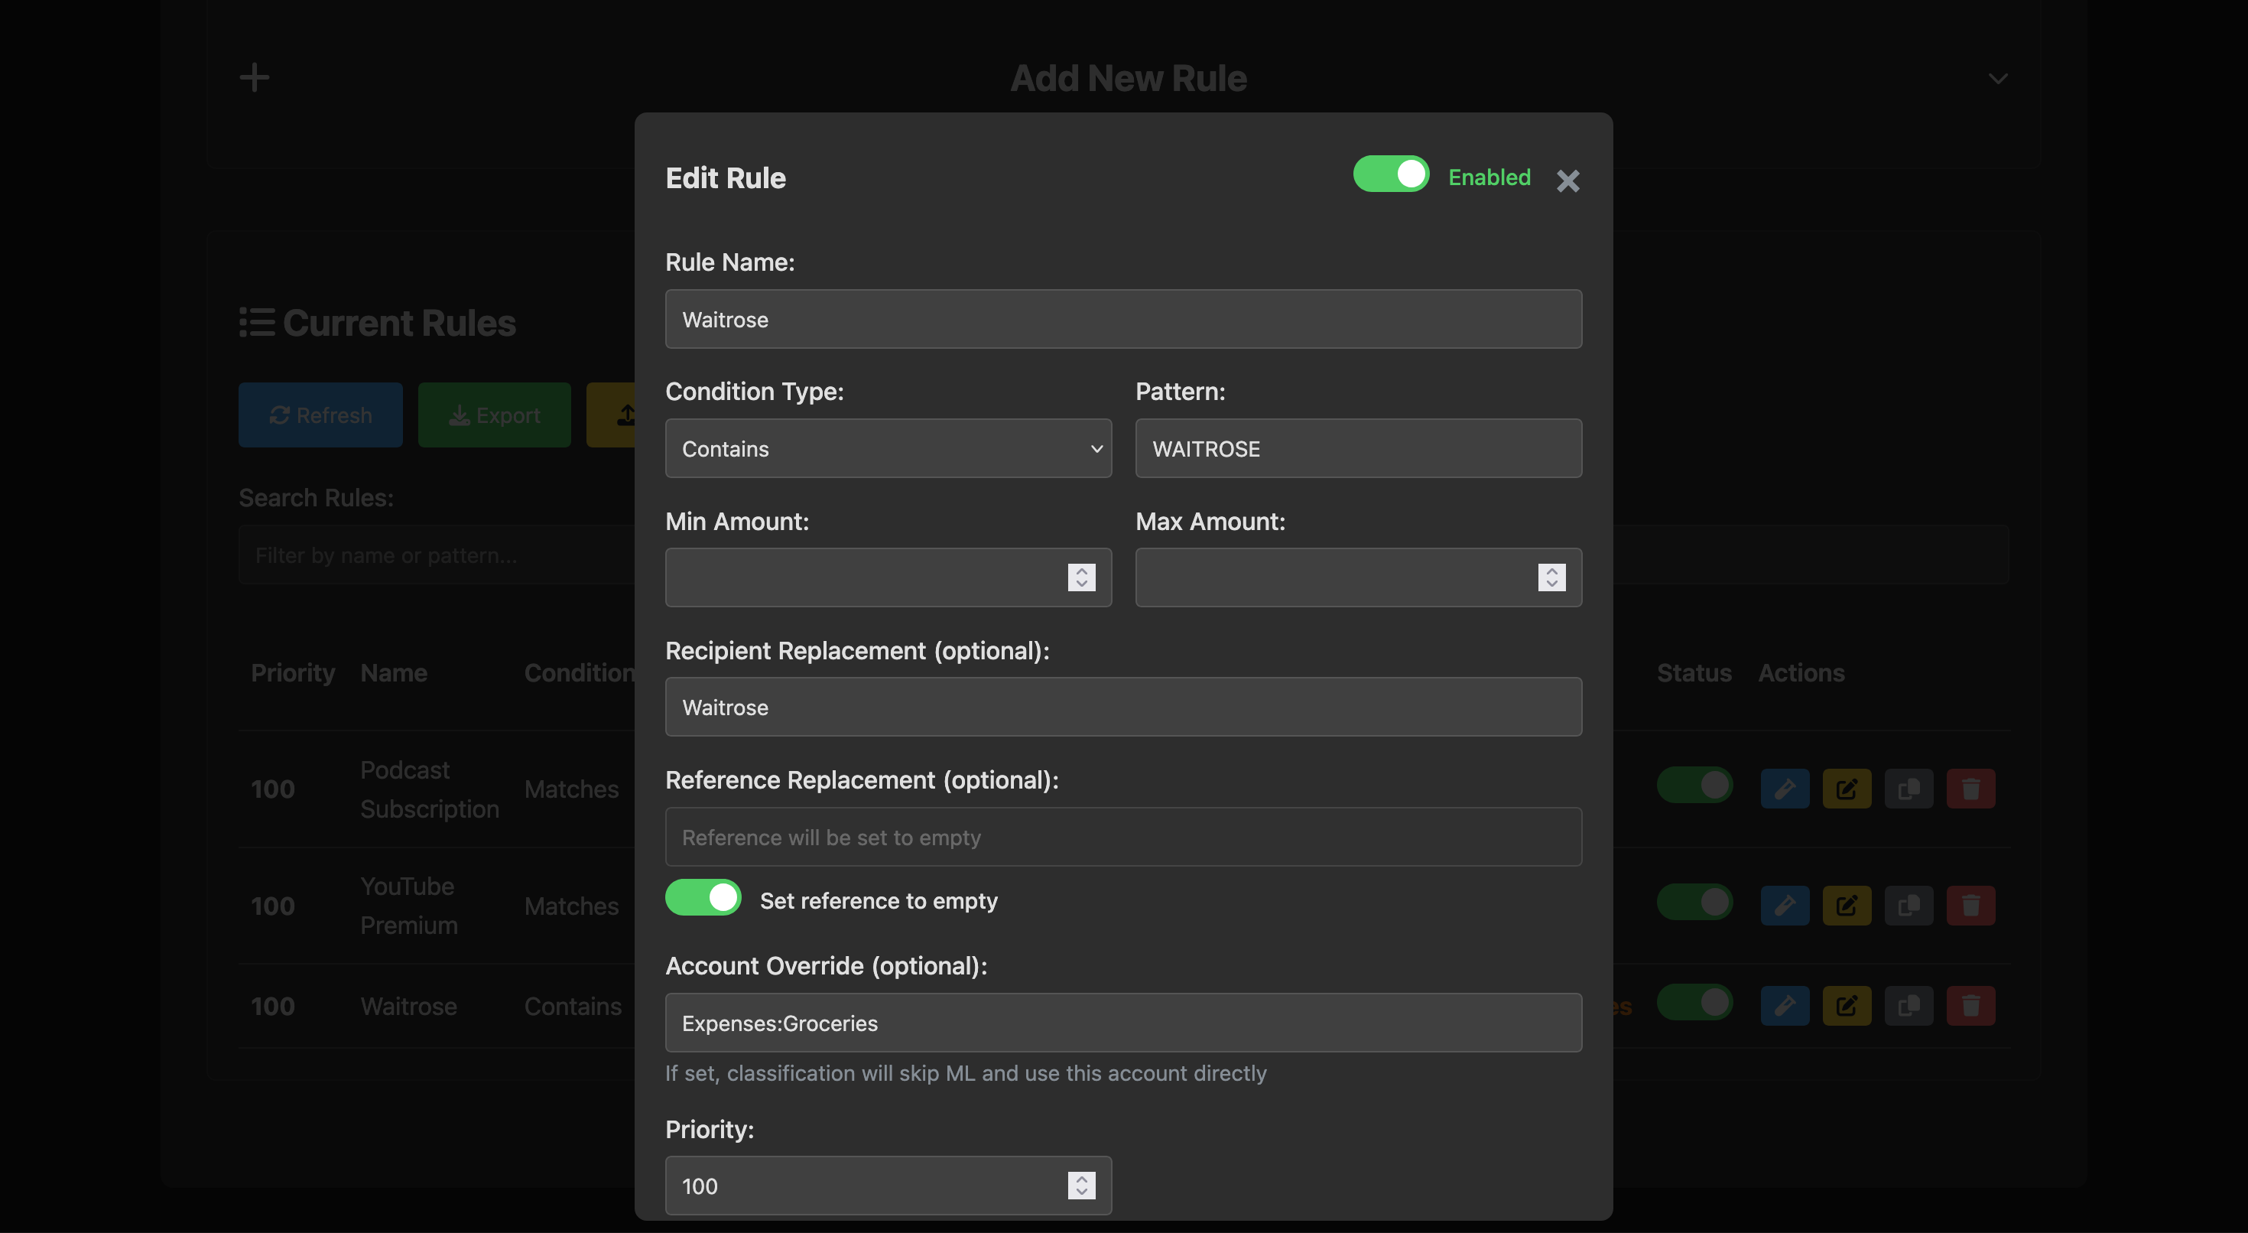2248x1233 pixels.
Task: Click blue pencil icon for Podcast Subscription
Action: (1785, 789)
